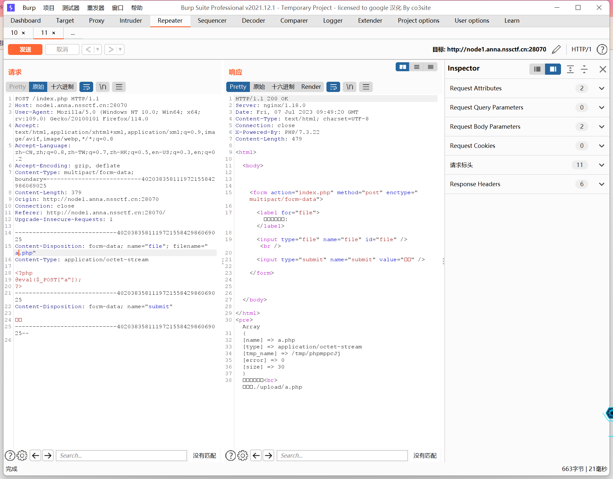Viewport: 613px width, 479px height.
Task: Open response search help icon
Action: coord(230,455)
